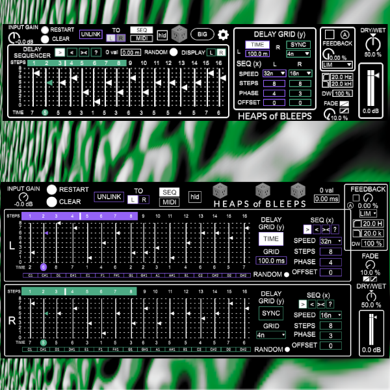Screen dimensions: 390x390
Task: Click the high-pass filter icon beside 20.0 Hz
Action: [x=326, y=77]
